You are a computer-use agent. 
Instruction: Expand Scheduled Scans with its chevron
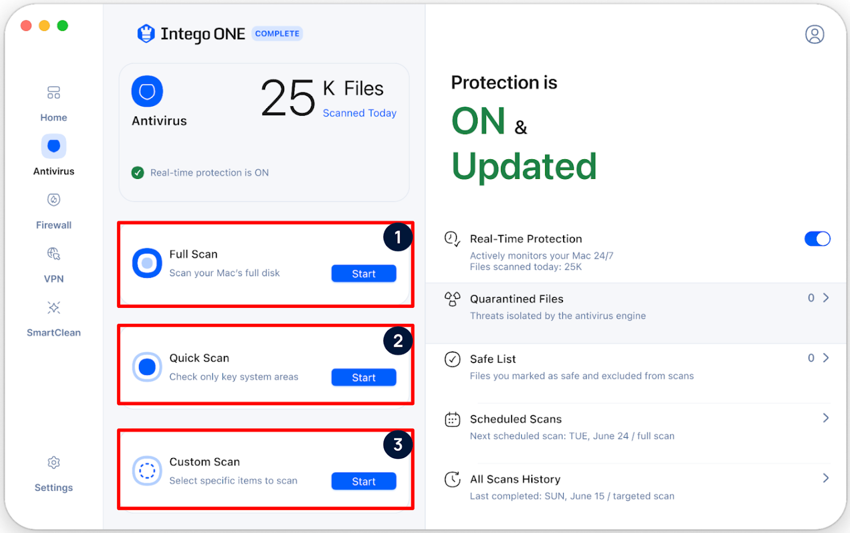tap(826, 418)
